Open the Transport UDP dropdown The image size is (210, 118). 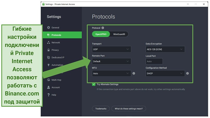pos(112,49)
